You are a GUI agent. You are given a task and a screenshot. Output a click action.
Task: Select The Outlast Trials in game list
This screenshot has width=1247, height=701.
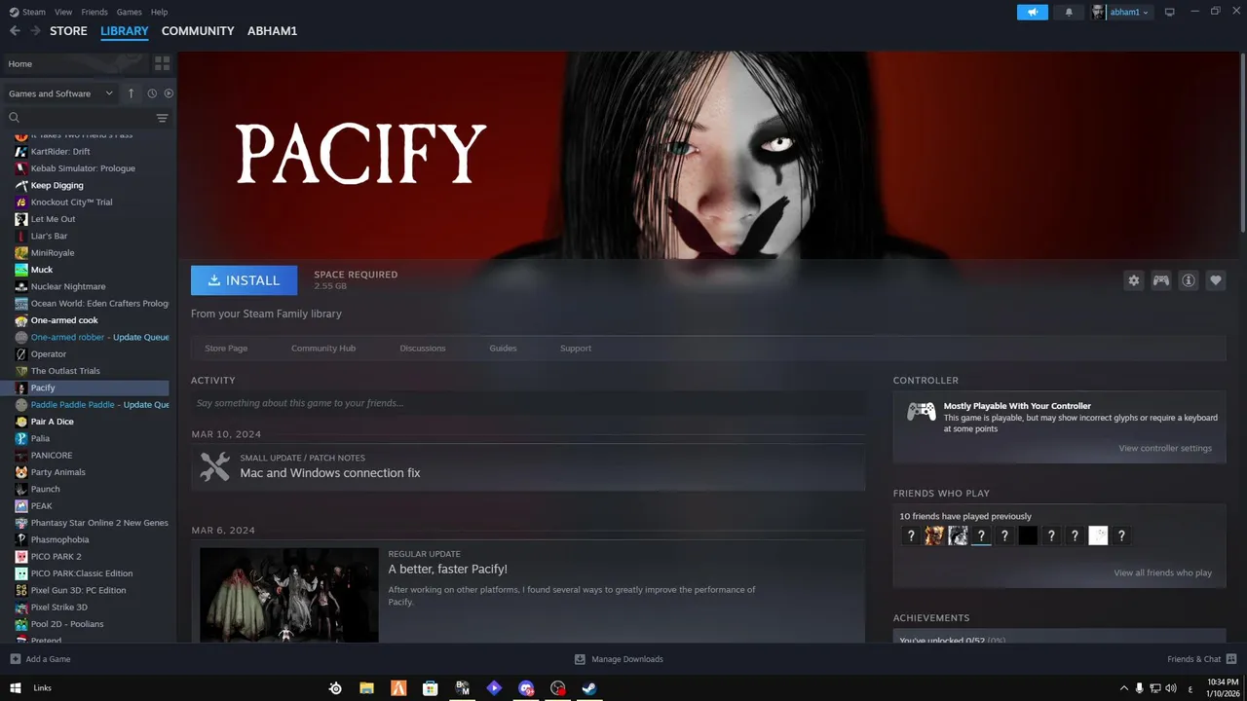(x=65, y=371)
